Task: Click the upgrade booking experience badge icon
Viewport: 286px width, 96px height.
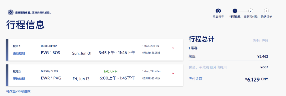Action: (11, 13)
